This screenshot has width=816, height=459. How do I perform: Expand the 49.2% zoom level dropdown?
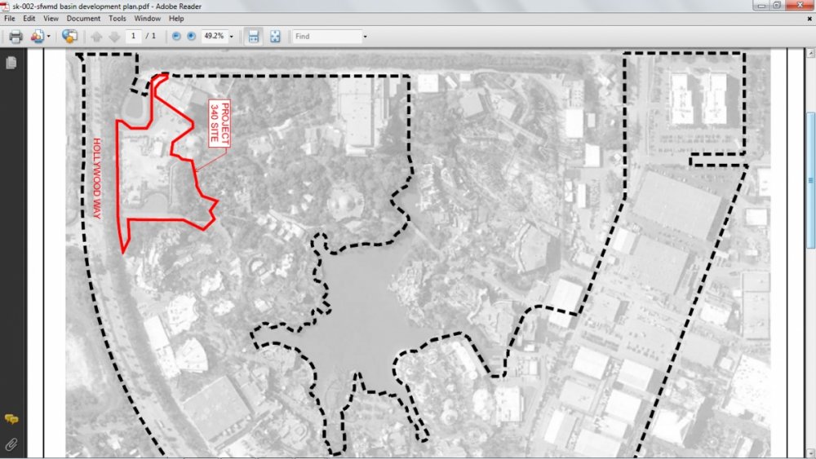click(231, 37)
